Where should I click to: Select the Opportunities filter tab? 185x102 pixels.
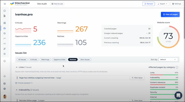[59, 59]
